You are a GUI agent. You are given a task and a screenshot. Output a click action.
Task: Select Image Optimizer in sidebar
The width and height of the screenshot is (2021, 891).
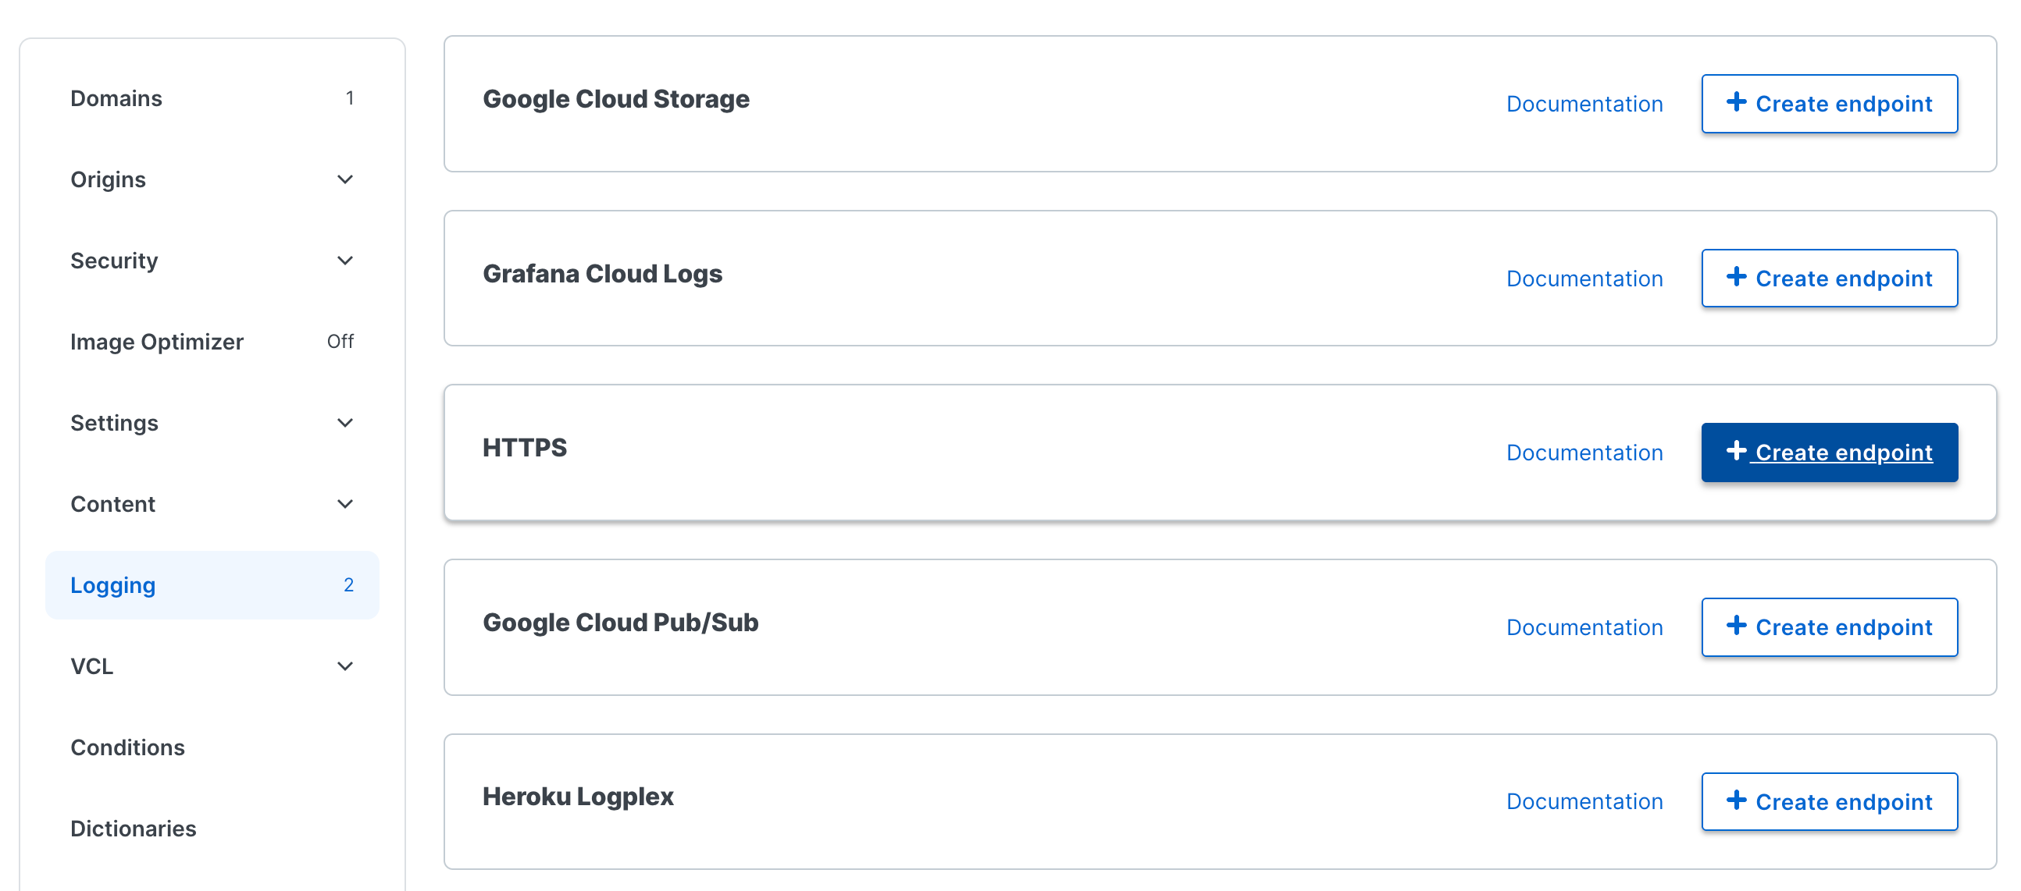pos(212,342)
